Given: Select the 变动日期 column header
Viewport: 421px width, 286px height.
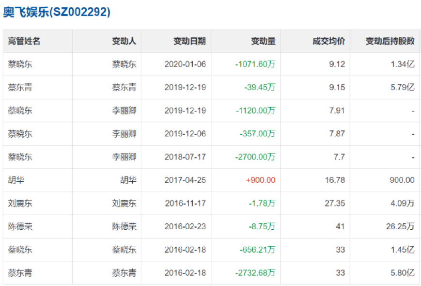Looking at the screenshot, I should pyautogui.click(x=189, y=41).
